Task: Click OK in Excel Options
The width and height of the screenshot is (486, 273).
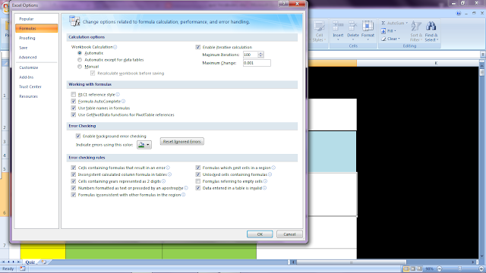Action: (260, 234)
